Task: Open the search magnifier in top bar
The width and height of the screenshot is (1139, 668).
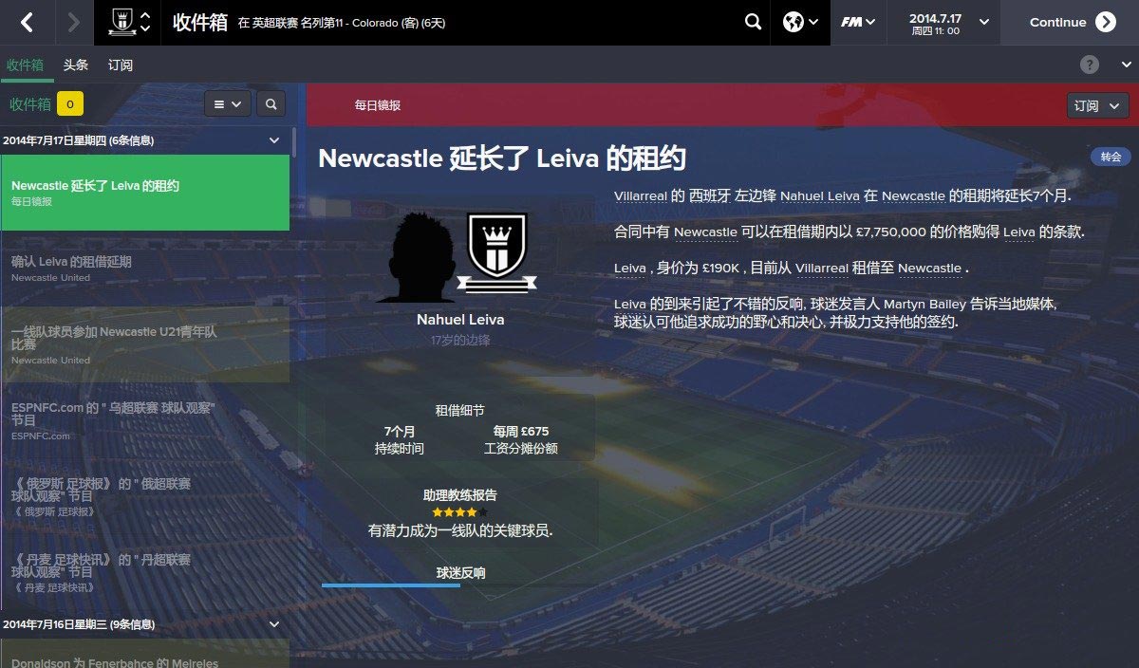Action: [x=754, y=22]
